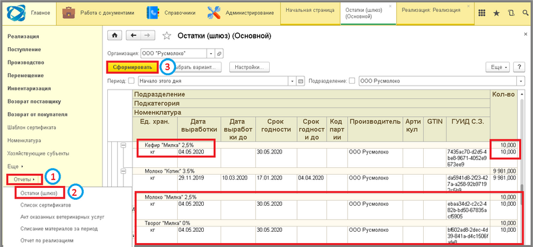Open Перемещение in the sidebar
Viewport: 533px width, 247px height.
[25, 75]
